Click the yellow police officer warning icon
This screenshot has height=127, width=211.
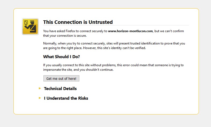(x=30, y=27)
